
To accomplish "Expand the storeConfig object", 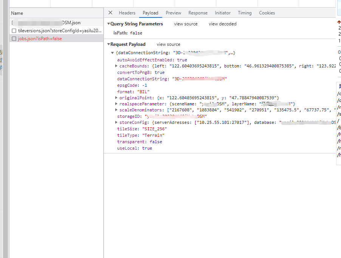I will pos(116,122).
